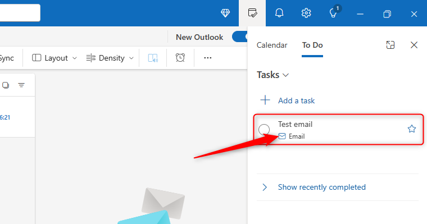Expand the Tasks list dropdown
The width and height of the screenshot is (427, 224).
272,75
